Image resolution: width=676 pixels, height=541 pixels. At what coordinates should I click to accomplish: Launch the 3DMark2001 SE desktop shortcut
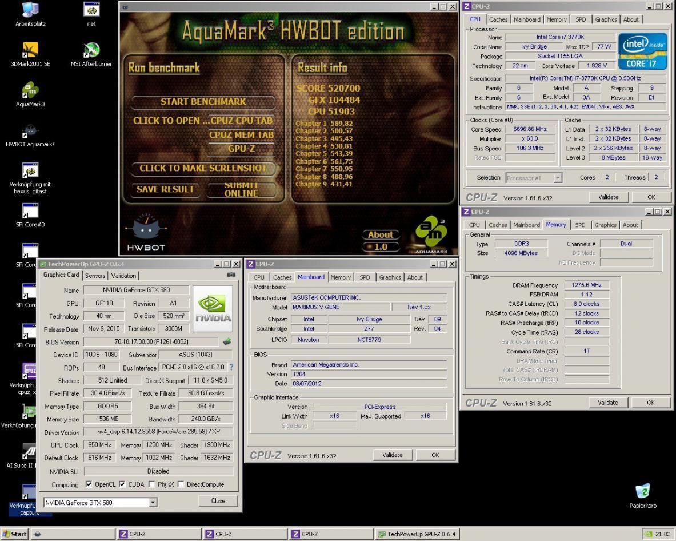pos(30,54)
